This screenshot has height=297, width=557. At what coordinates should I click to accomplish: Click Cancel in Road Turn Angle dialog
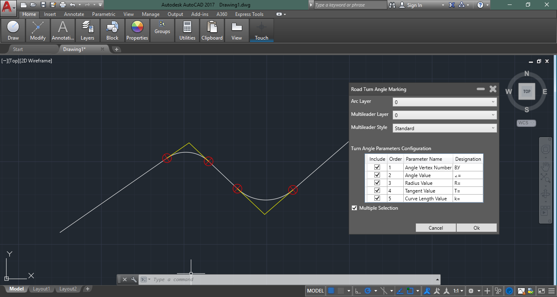[435, 228]
